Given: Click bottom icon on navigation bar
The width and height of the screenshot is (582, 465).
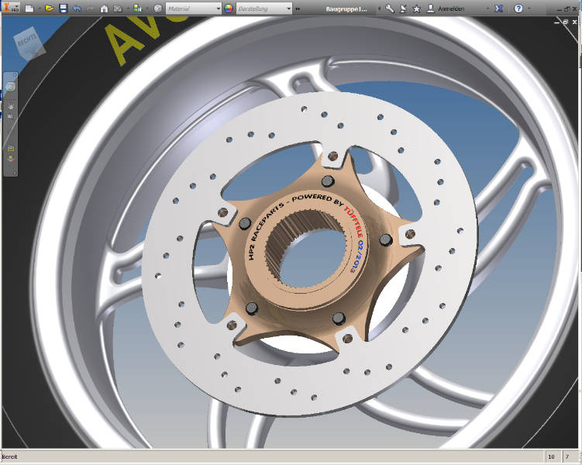Looking at the screenshot, I should [x=10, y=160].
